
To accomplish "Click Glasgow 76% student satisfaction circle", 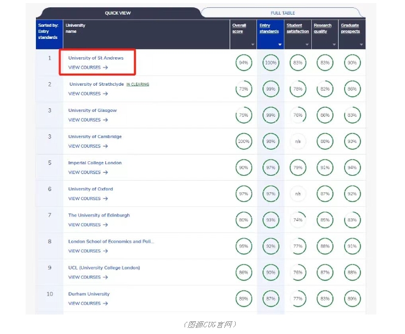I will [x=298, y=115].
